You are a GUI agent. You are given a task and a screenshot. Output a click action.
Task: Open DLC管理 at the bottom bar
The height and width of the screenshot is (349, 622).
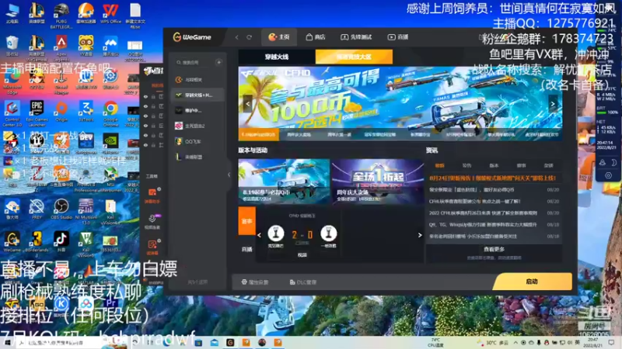click(303, 282)
